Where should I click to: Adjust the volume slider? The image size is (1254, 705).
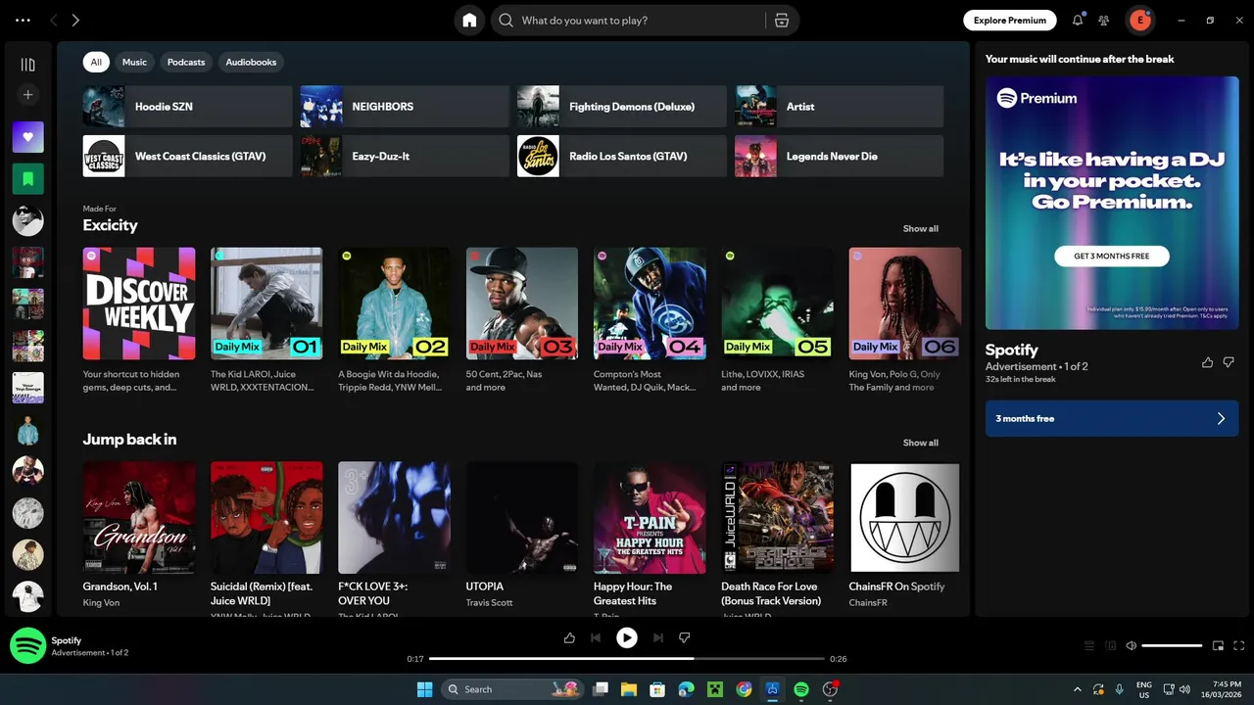click(x=1172, y=645)
